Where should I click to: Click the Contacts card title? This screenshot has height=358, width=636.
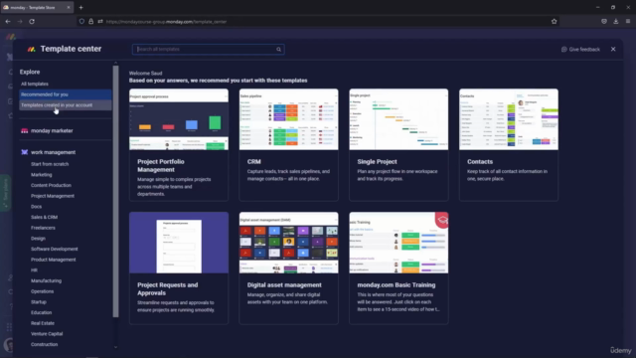[480, 161]
